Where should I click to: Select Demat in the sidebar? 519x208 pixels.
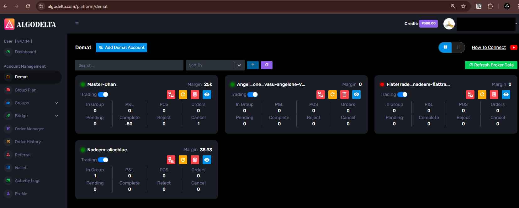31,77
